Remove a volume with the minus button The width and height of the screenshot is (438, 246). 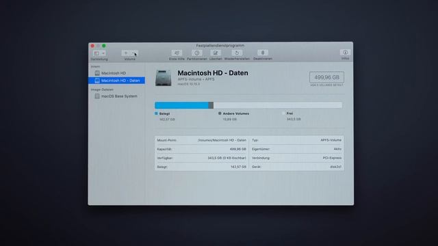(134, 53)
